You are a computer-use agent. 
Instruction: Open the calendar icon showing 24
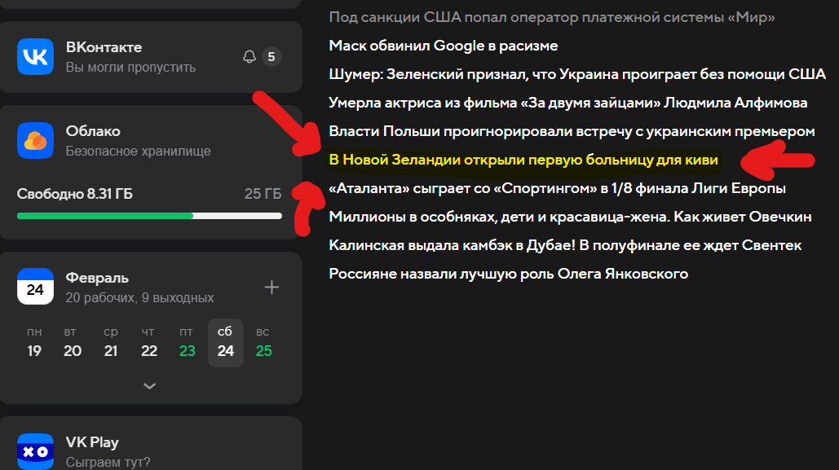click(x=35, y=287)
